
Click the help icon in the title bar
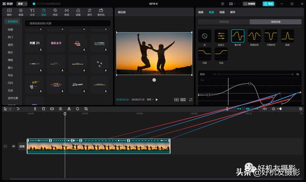pyautogui.click(x=222, y=4)
